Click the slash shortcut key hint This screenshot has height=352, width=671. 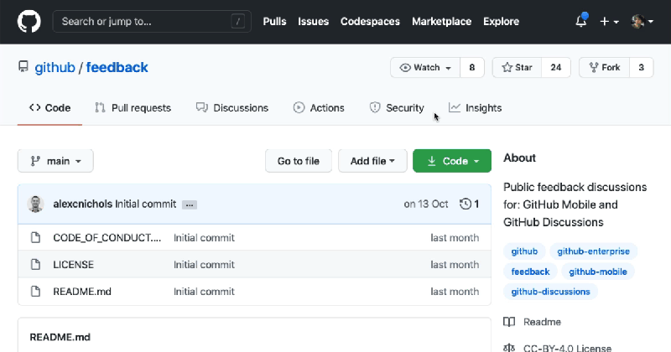[238, 22]
